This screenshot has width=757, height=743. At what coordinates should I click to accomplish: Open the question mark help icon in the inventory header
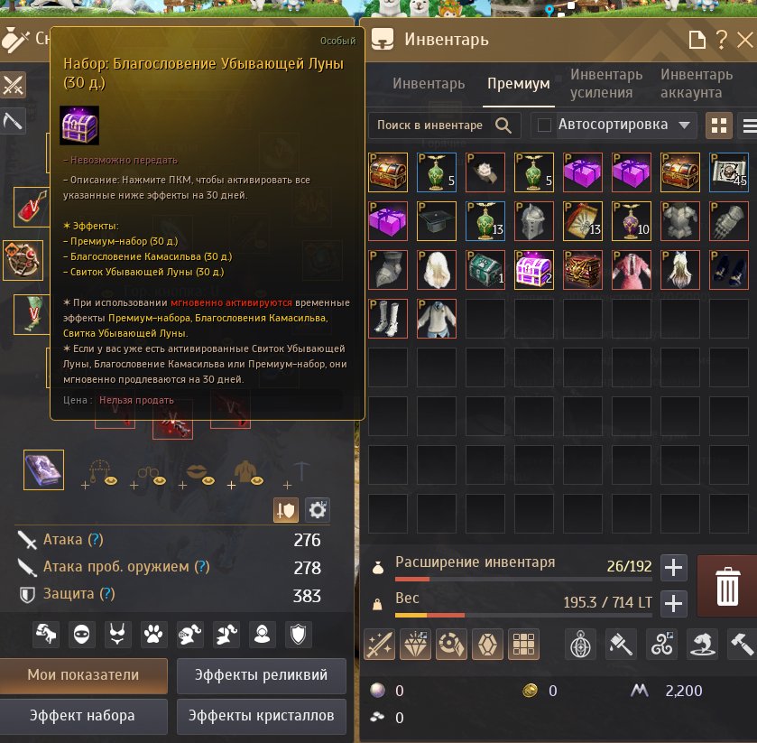[722, 40]
